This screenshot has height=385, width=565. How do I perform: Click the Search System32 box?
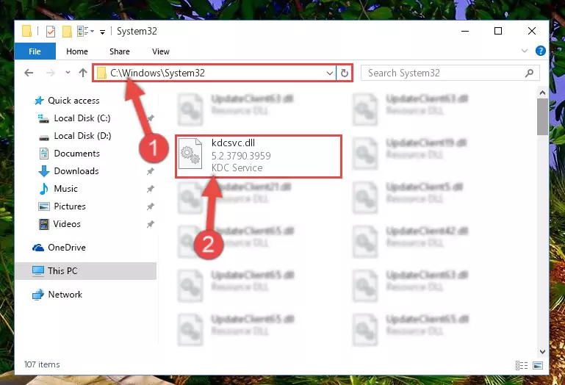point(450,73)
